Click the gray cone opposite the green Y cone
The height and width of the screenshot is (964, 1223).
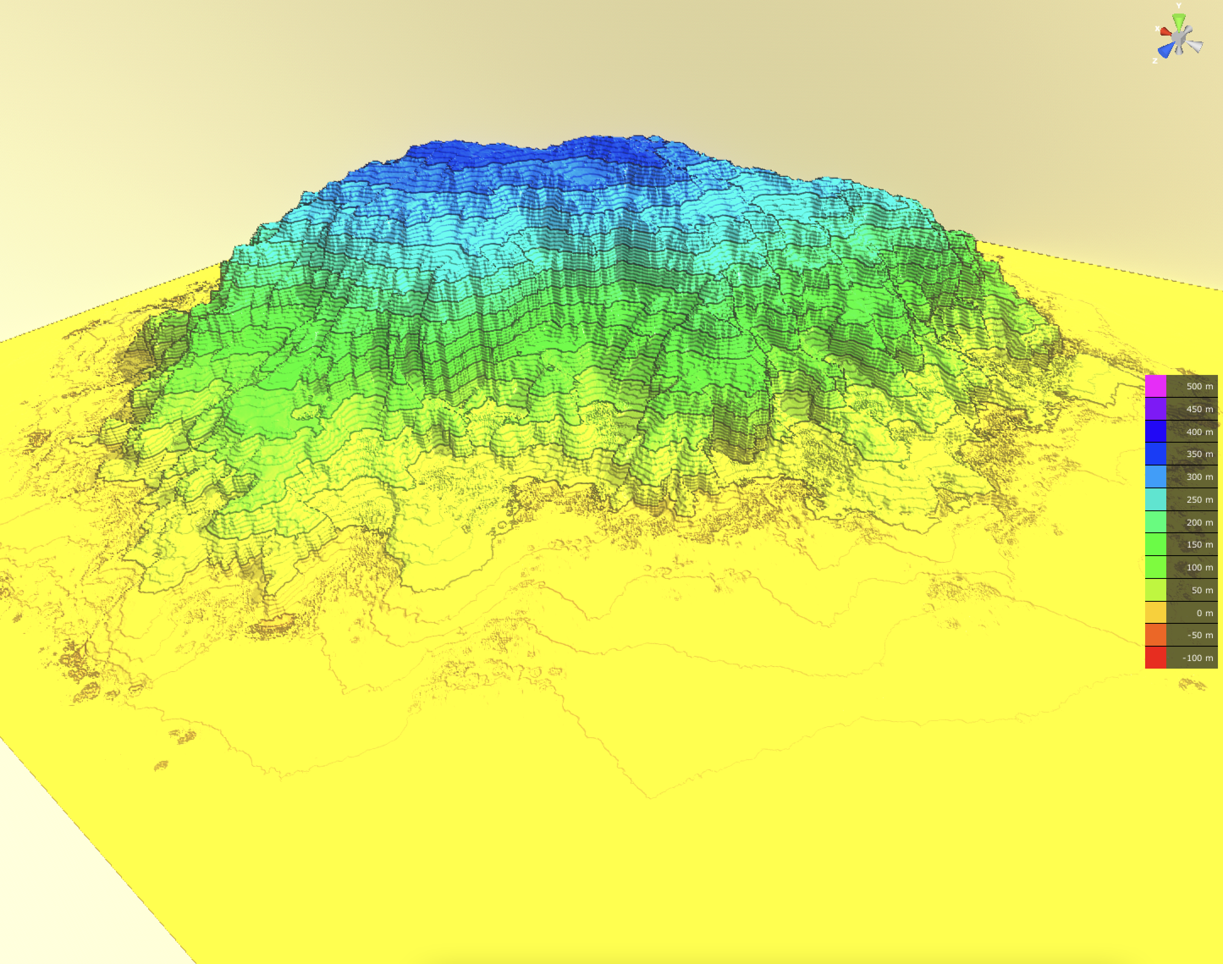point(1179,50)
